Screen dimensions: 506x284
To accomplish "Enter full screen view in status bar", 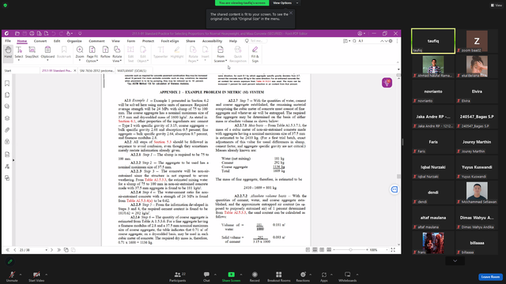I will 393,250.
